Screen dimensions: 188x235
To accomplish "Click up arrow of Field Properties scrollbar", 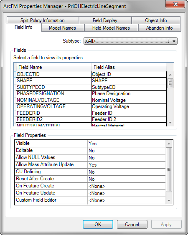I will click(169, 144).
